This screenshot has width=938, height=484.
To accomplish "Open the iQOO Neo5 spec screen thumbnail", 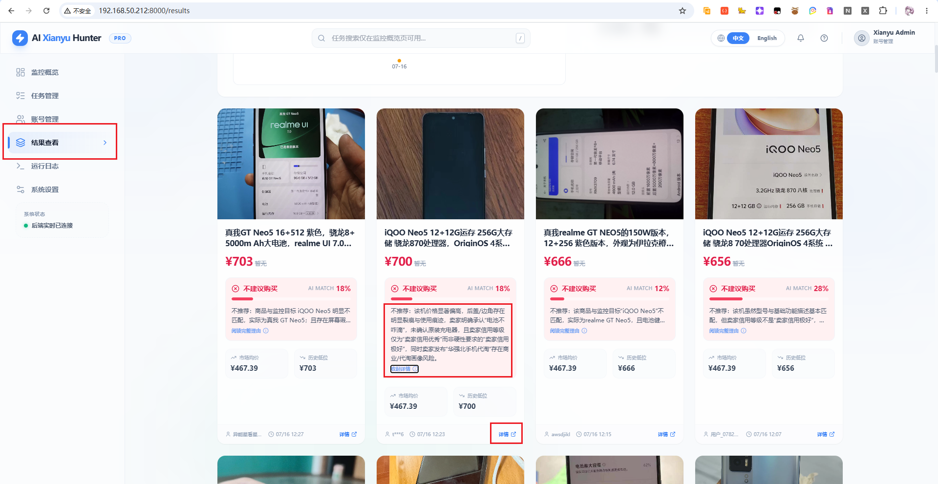I will [x=769, y=164].
